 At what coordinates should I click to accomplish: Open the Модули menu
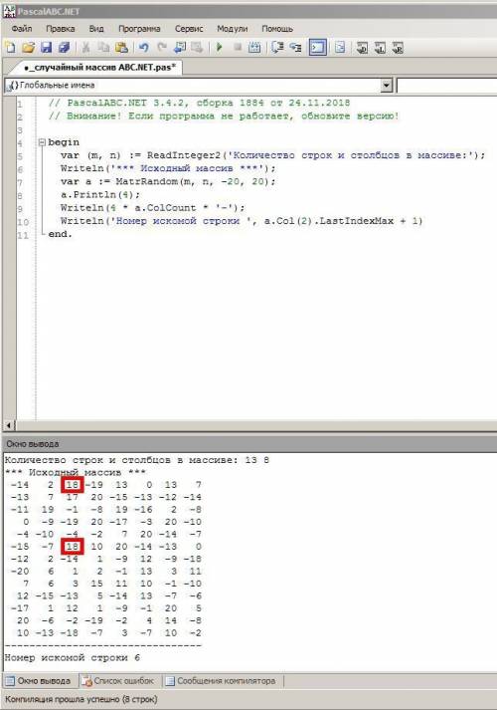(x=233, y=29)
